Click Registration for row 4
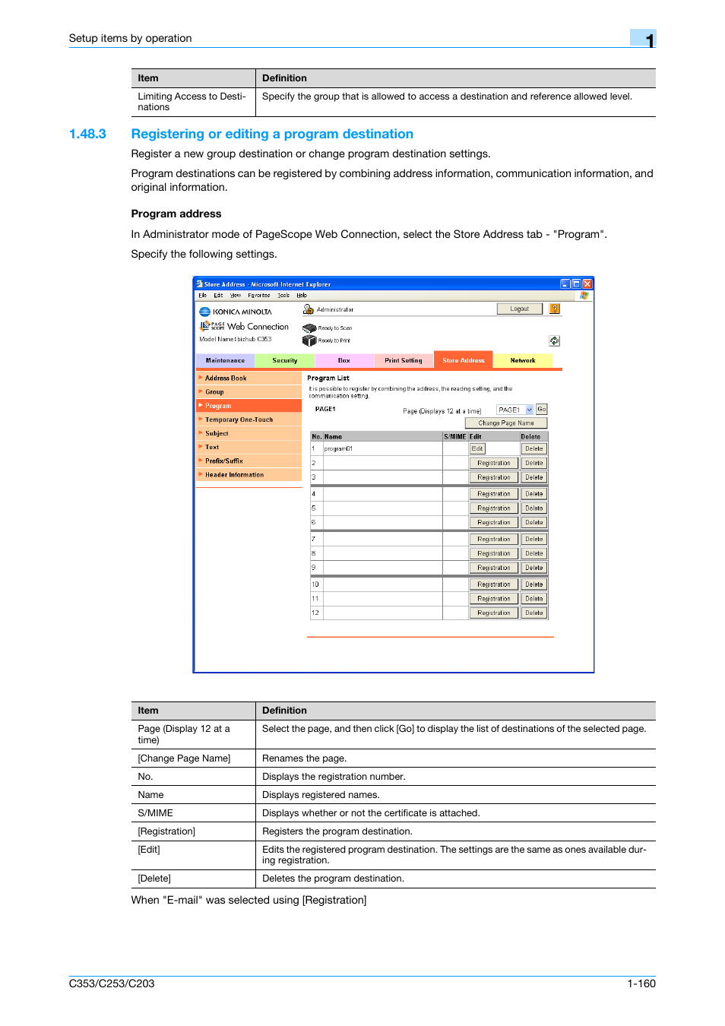The image size is (725, 1026). pyautogui.click(x=494, y=494)
